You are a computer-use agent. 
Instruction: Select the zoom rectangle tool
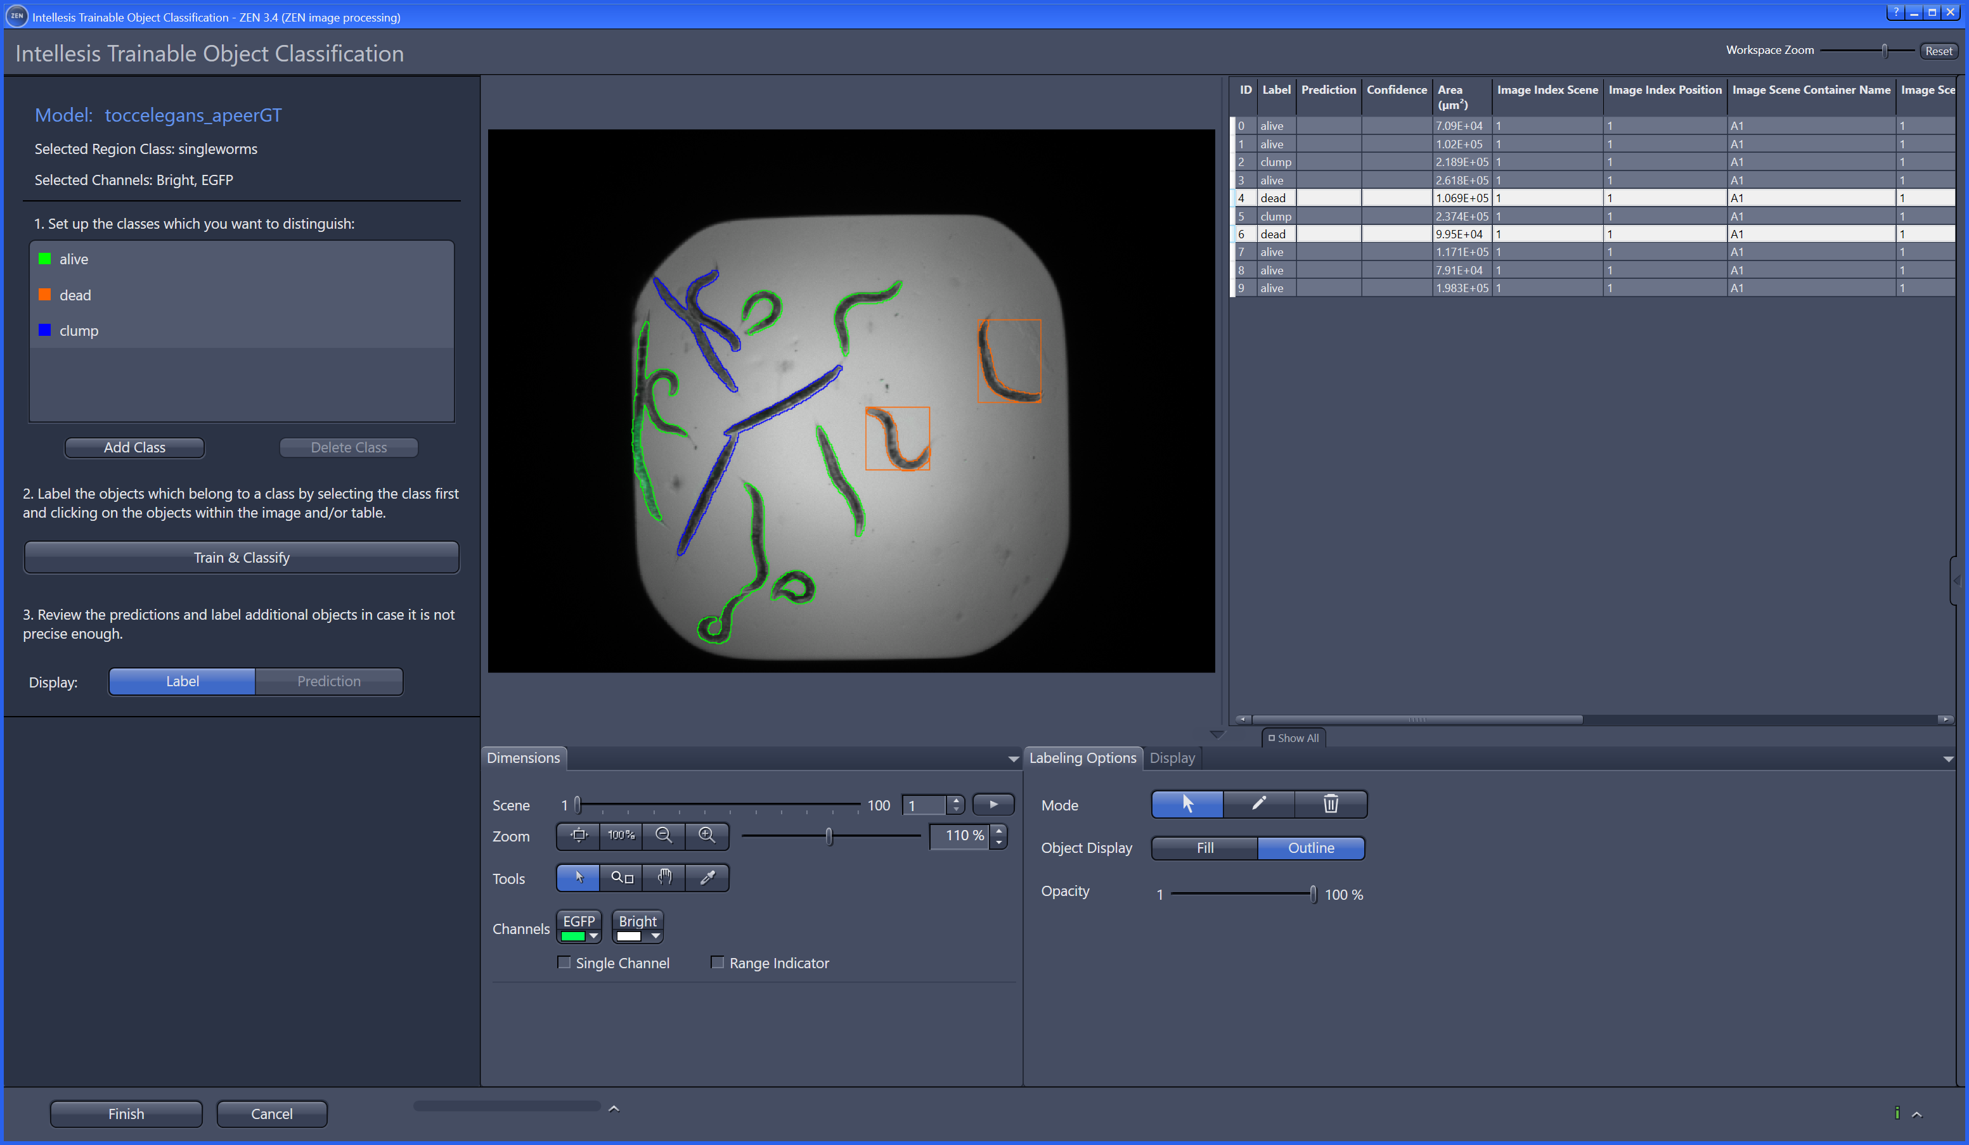click(621, 877)
